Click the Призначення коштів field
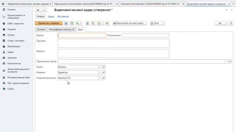 click(x=141, y=61)
